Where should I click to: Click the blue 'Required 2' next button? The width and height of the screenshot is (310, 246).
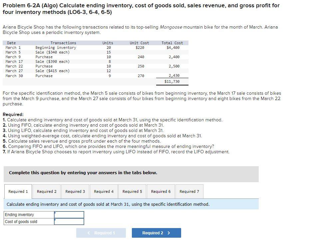[x=156, y=233]
